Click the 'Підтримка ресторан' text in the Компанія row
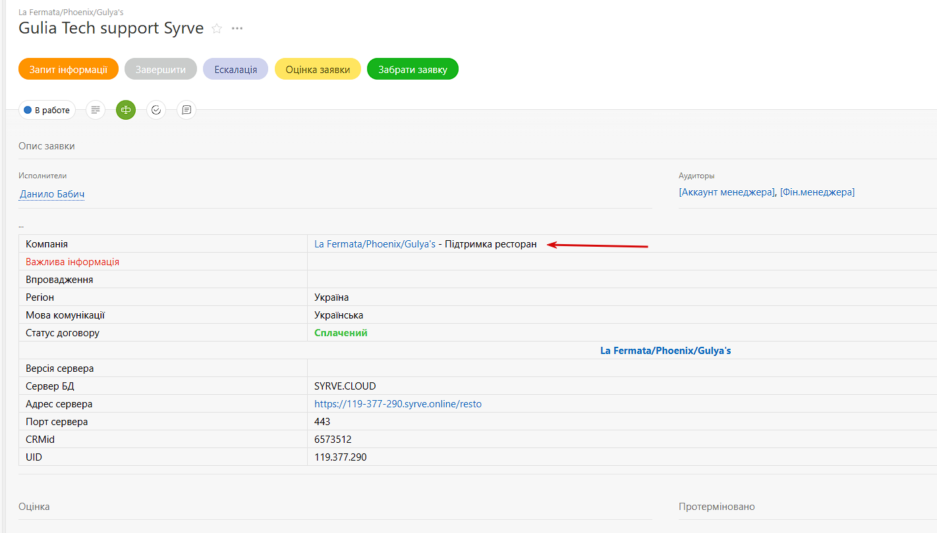 491,244
